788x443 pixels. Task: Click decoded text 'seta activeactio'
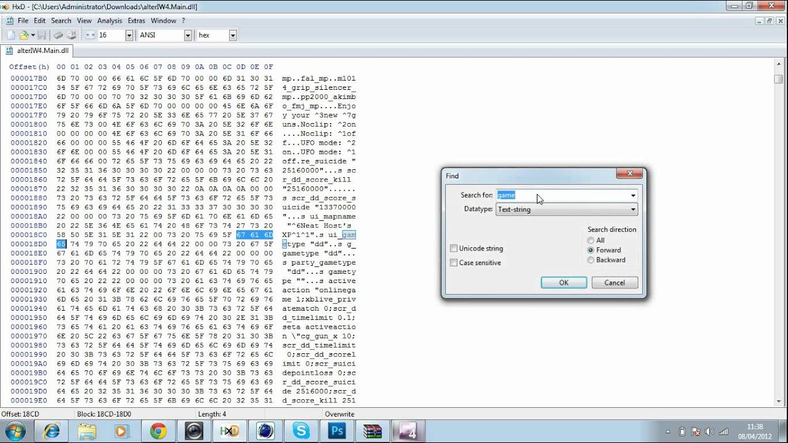(x=319, y=327)
